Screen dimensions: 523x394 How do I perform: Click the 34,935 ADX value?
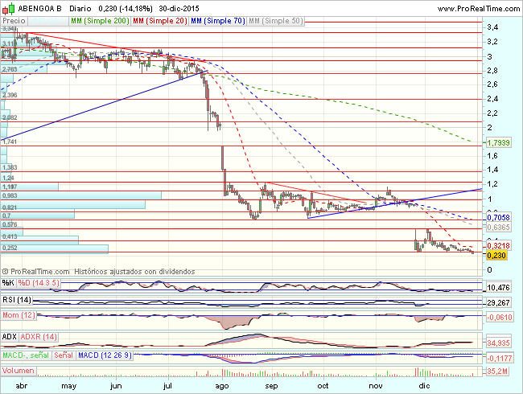498,343
